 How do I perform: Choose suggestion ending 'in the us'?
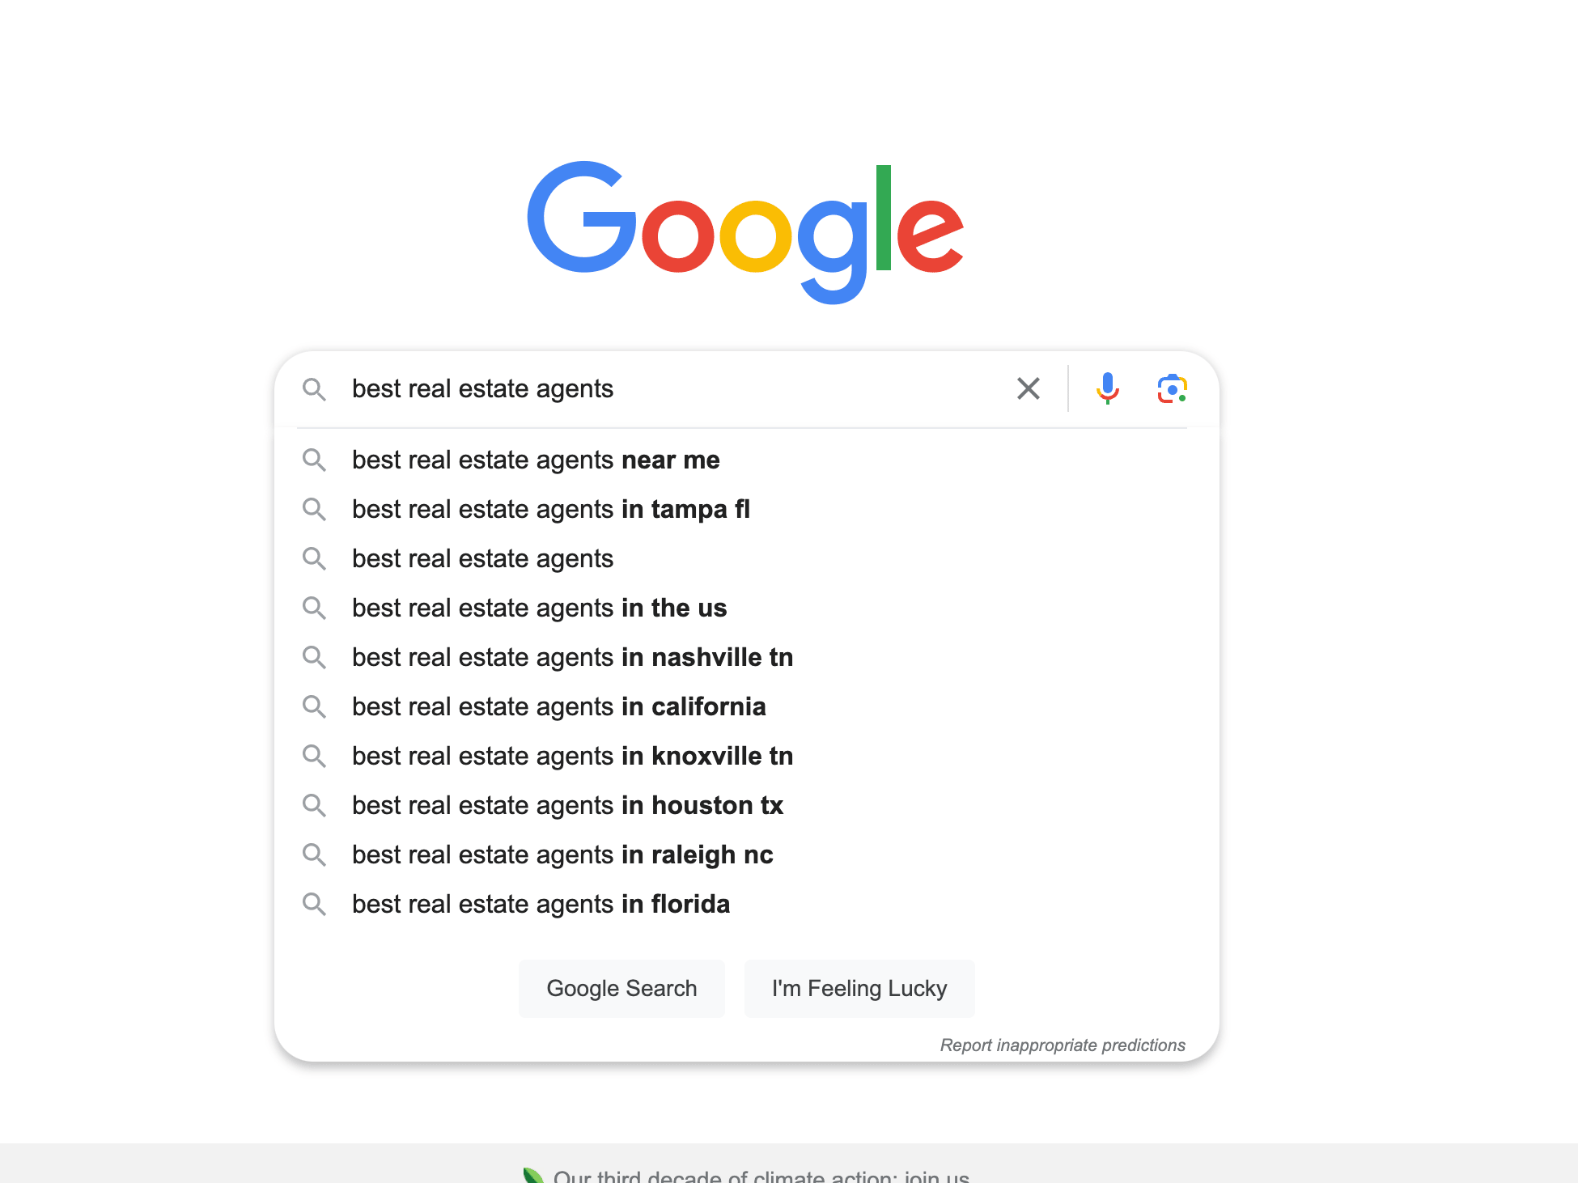point(746,608)
